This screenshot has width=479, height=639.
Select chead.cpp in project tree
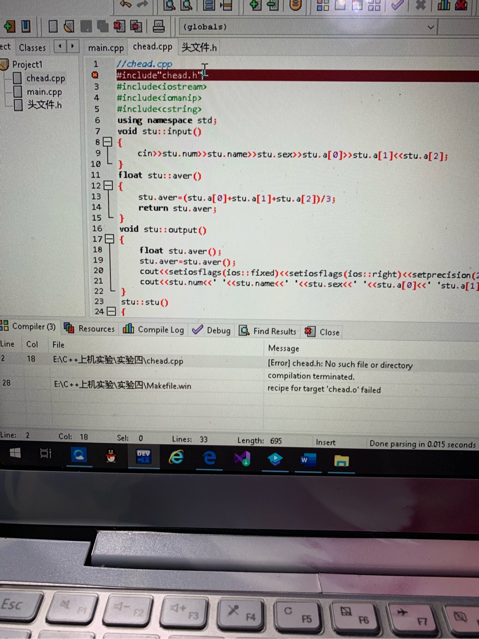(45, 78)
